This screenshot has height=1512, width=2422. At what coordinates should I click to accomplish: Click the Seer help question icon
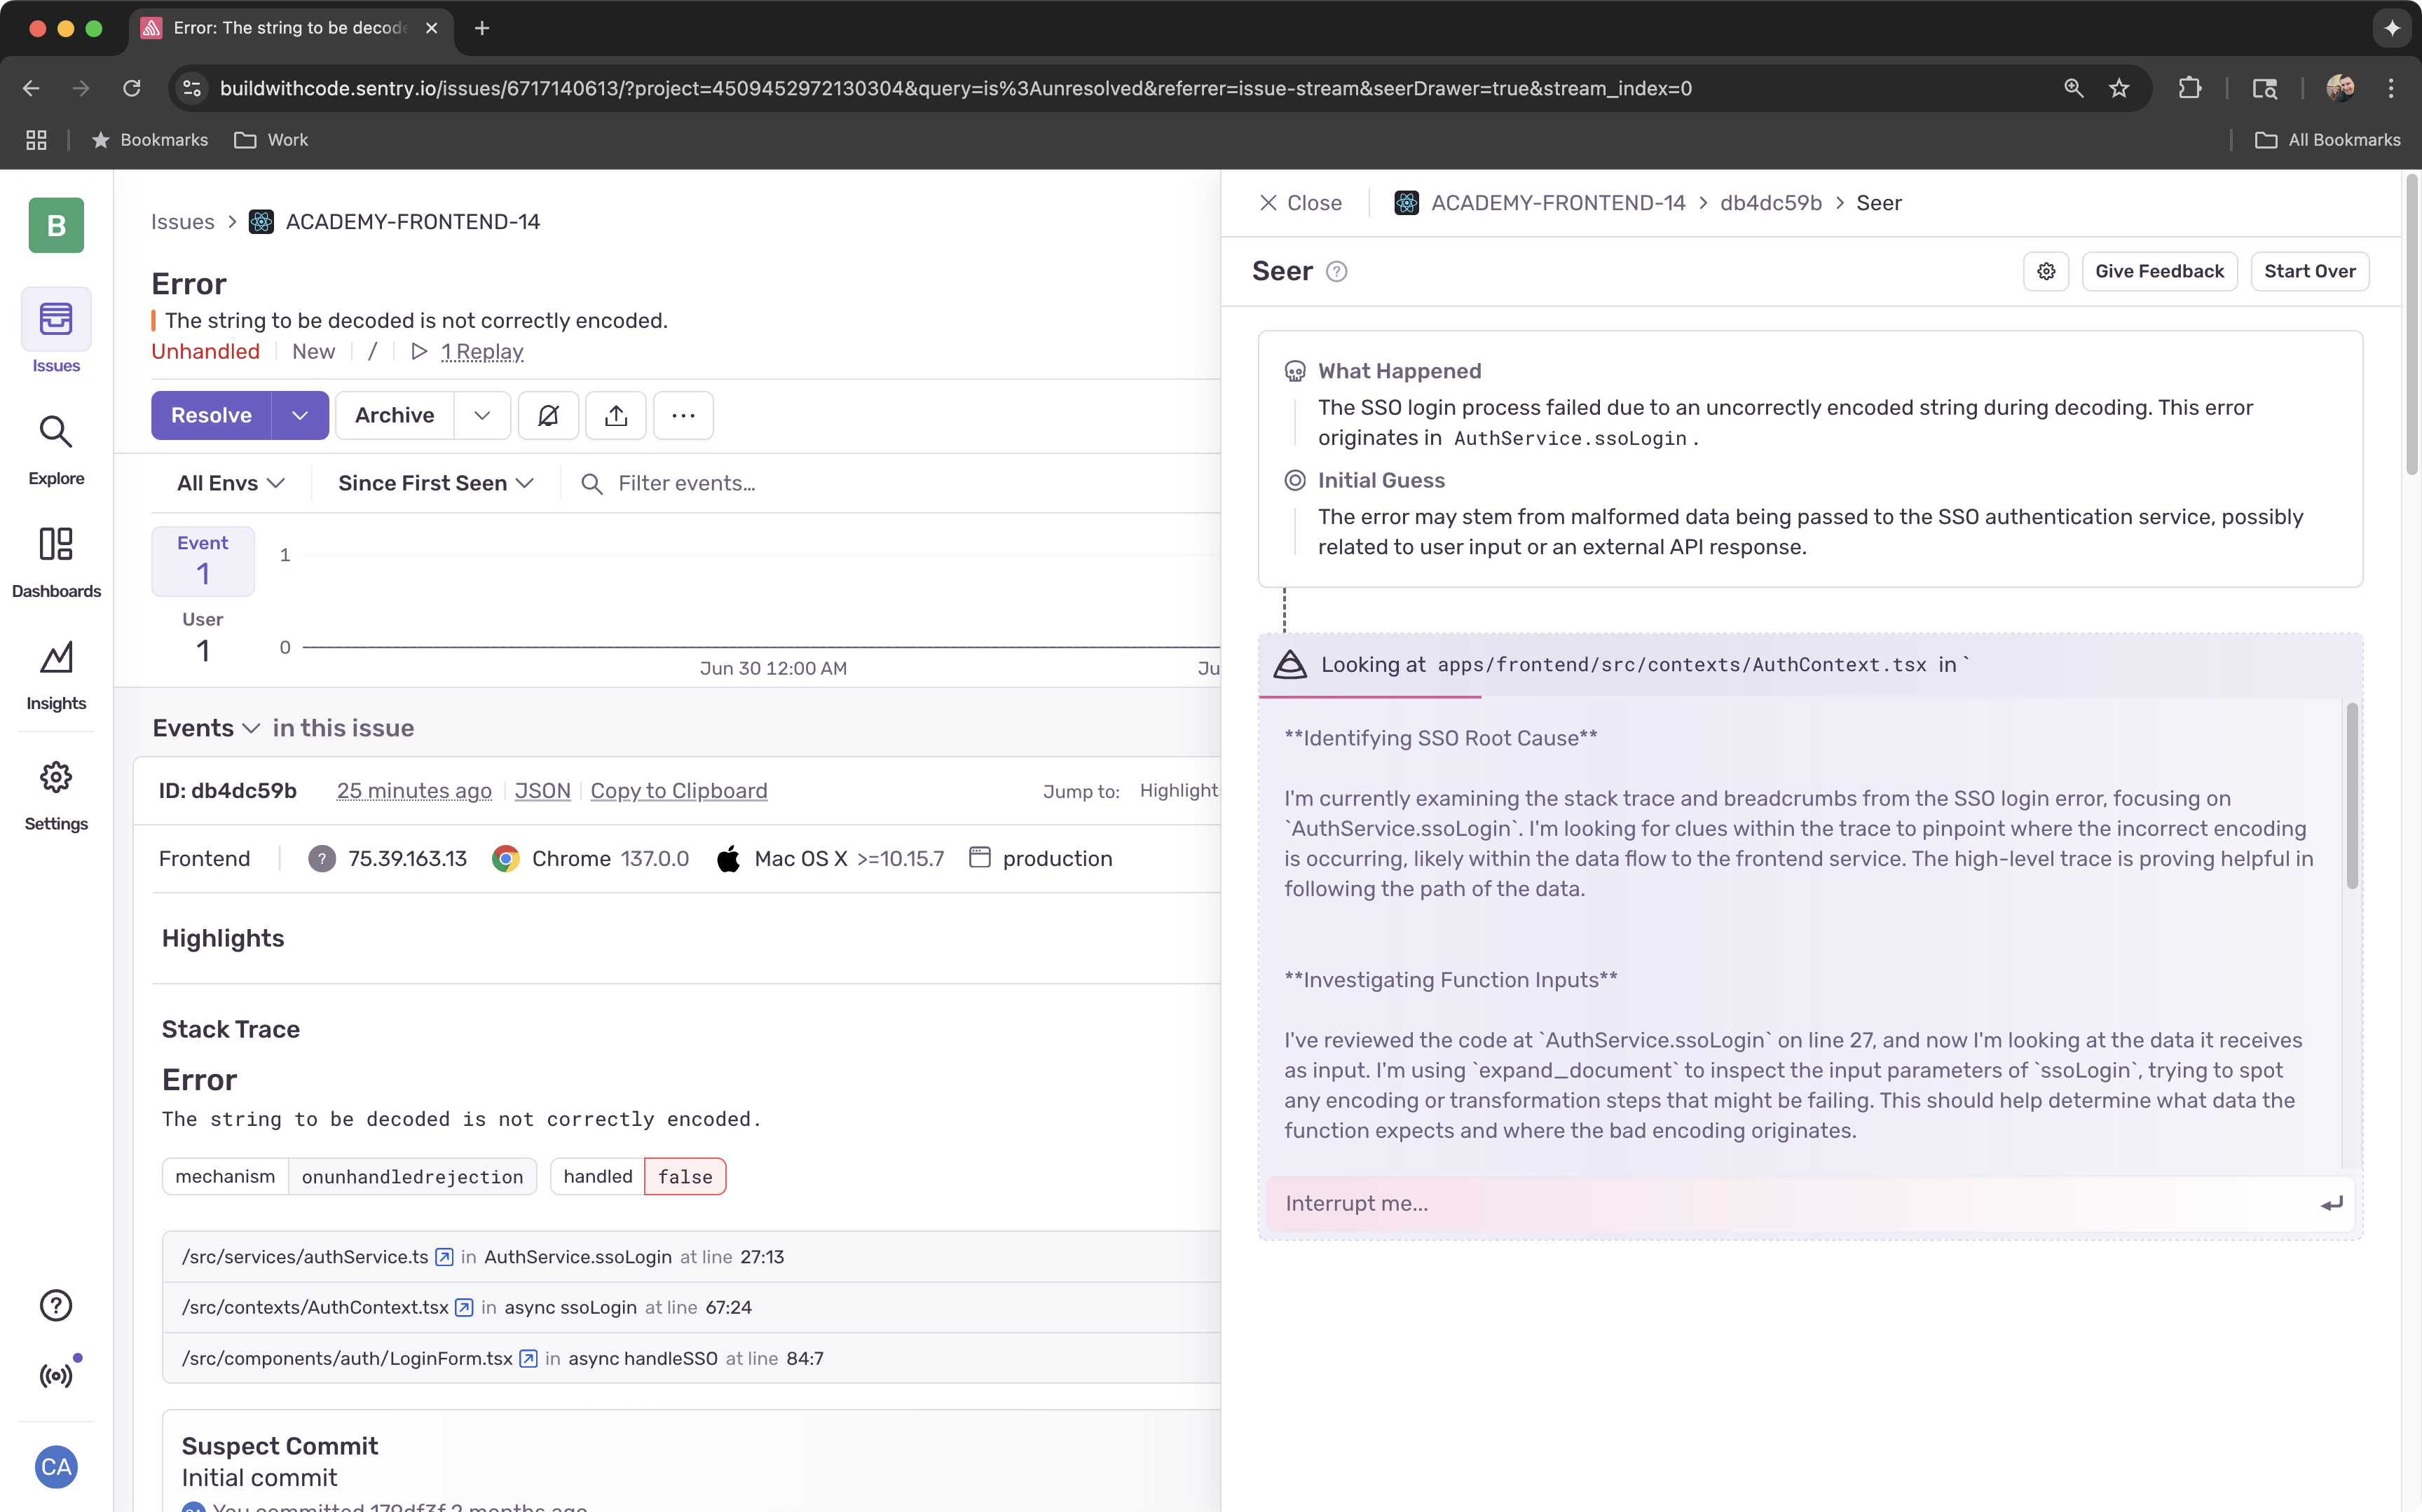(x=1336, y=272)
